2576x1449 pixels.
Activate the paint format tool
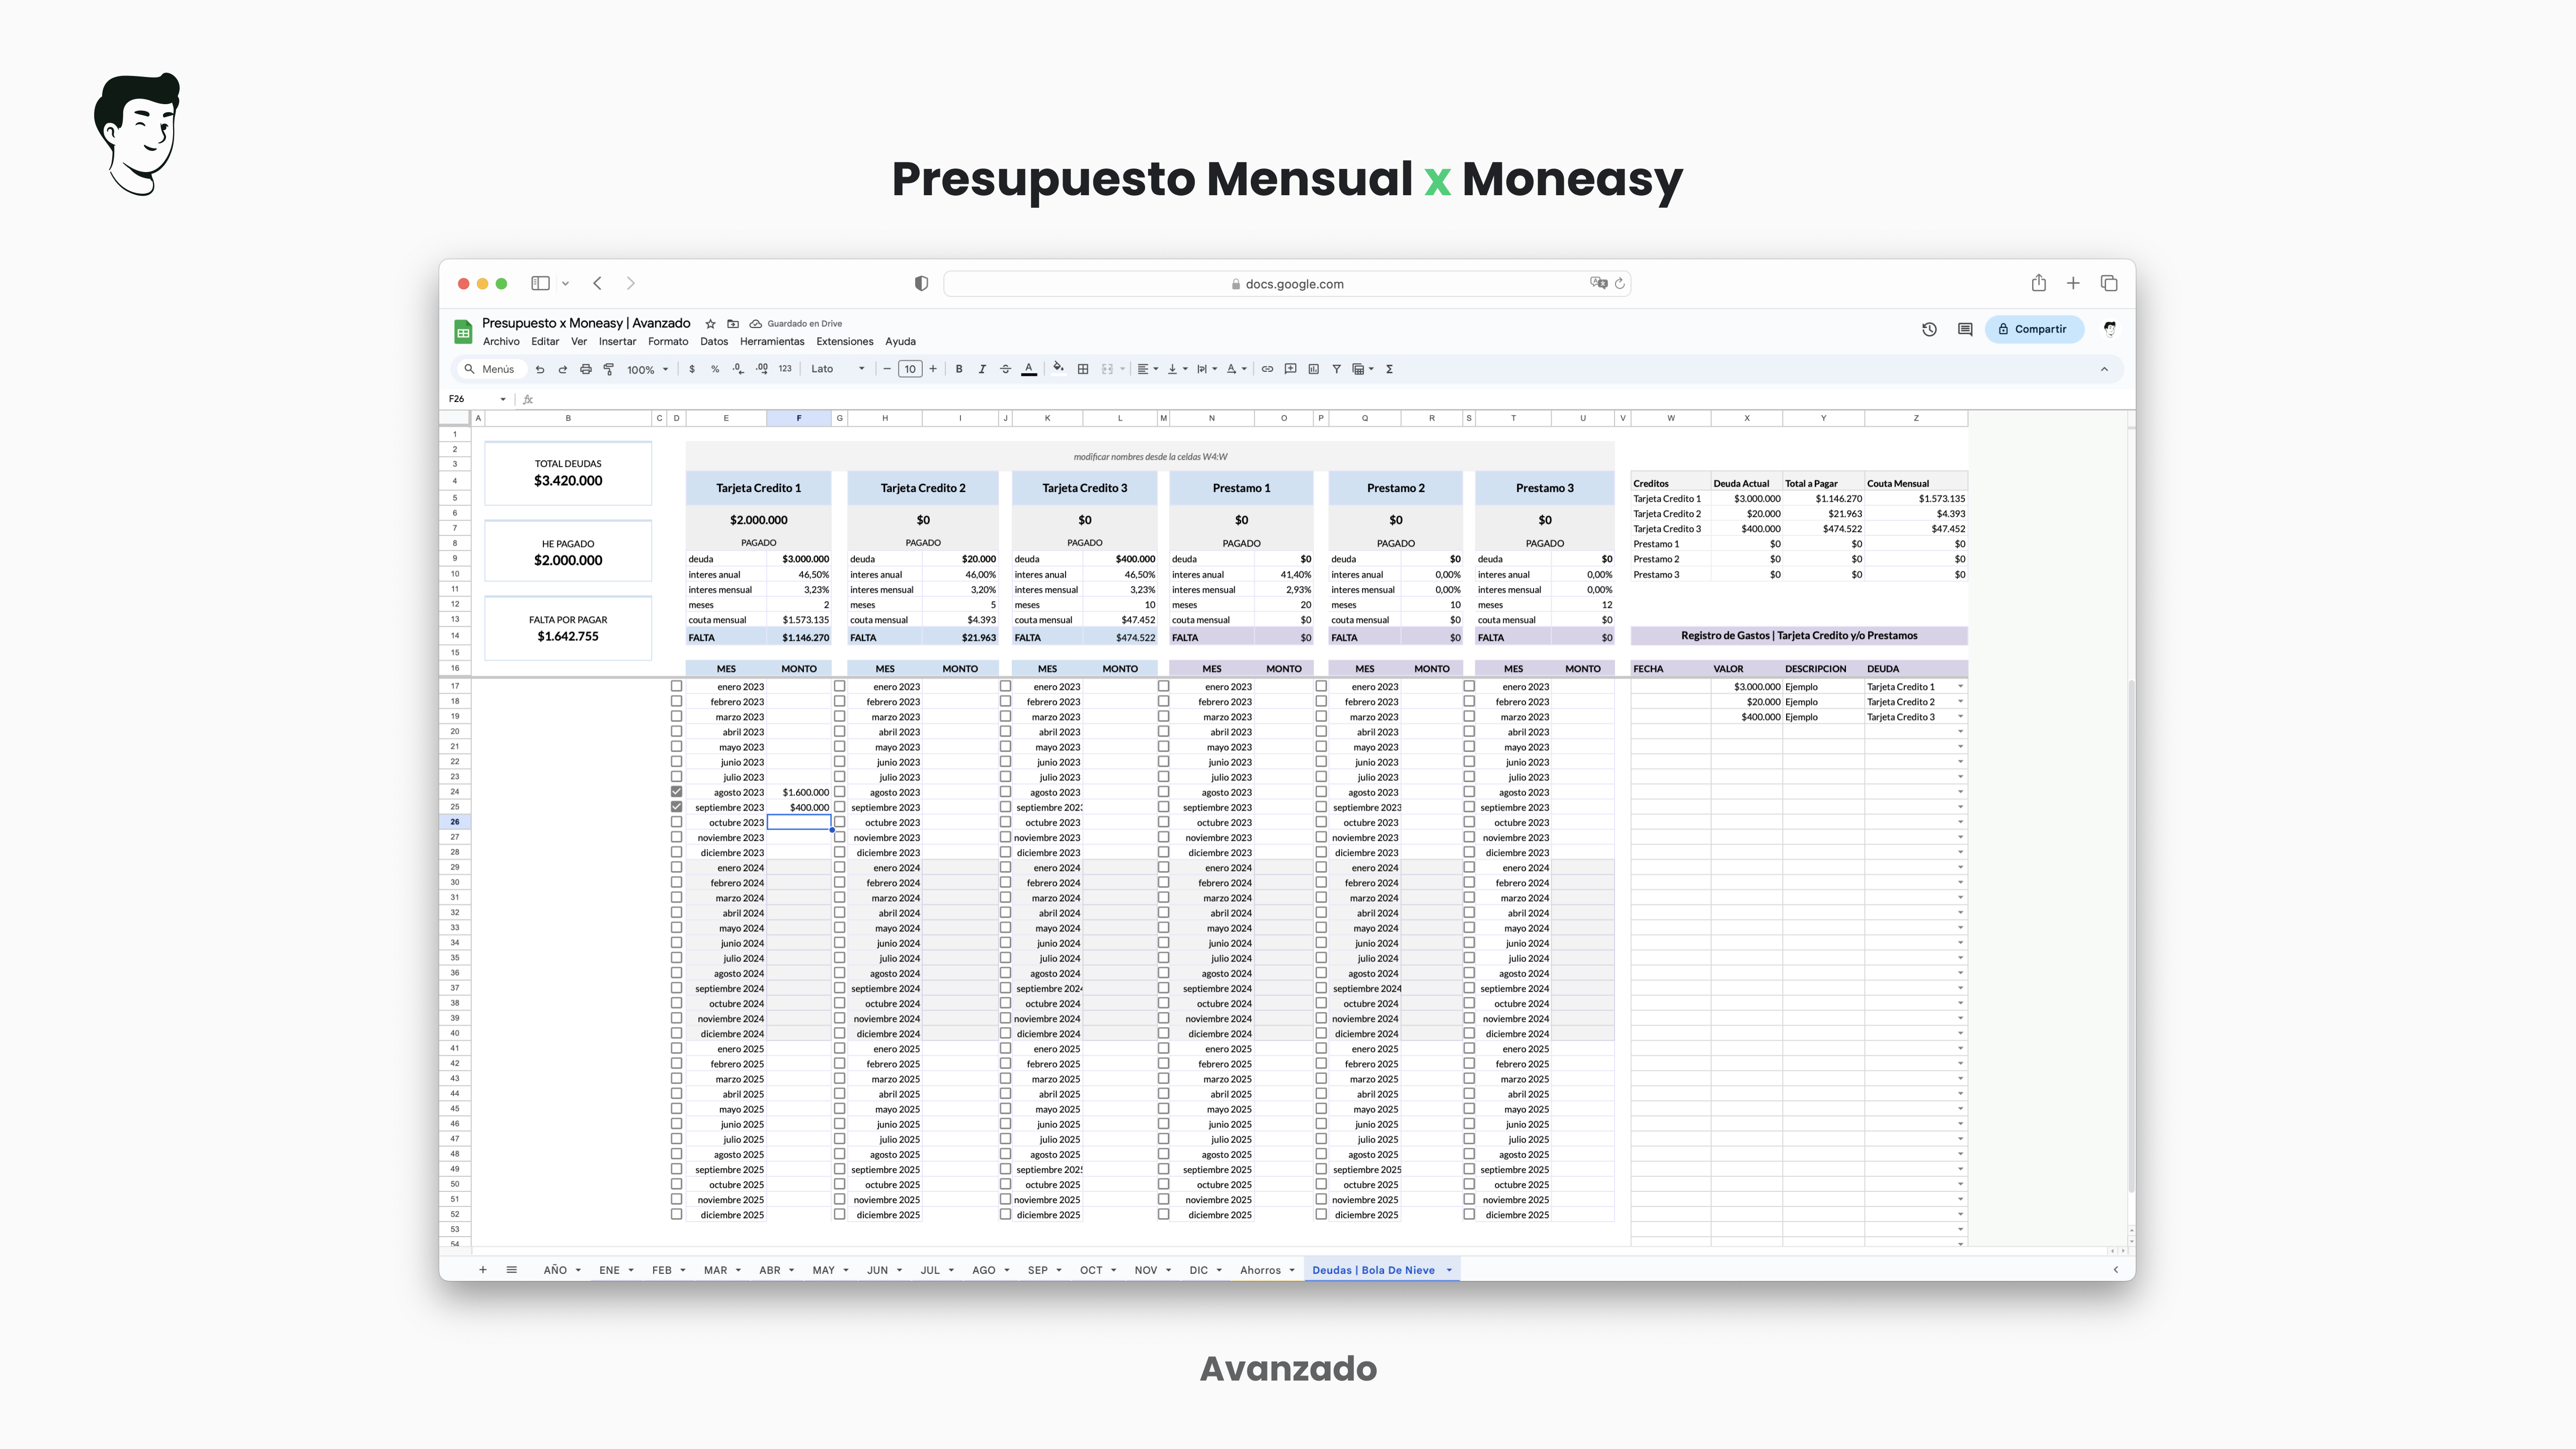pyautogui.click(x=608, y=369)
